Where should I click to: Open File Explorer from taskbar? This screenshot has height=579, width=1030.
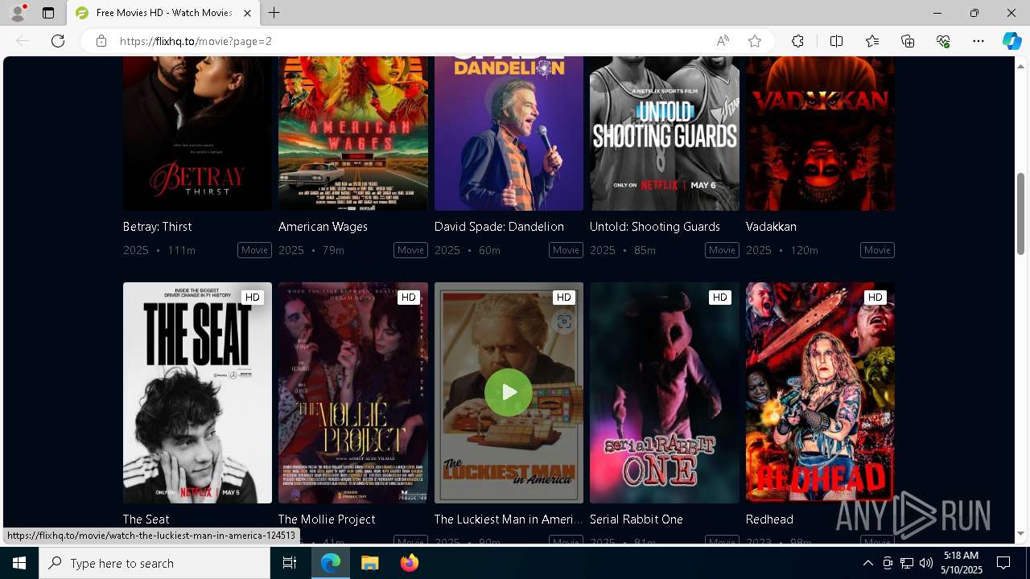[x=369, y=563]
